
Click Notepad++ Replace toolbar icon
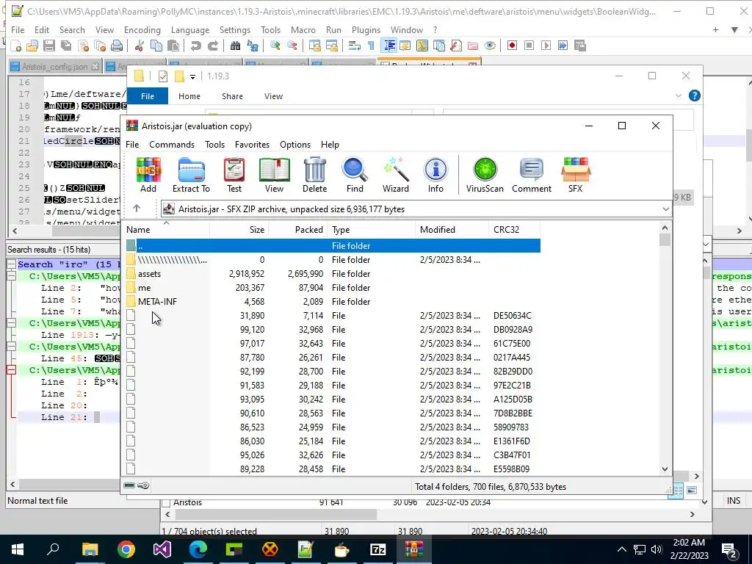click(x=253, y=46)
